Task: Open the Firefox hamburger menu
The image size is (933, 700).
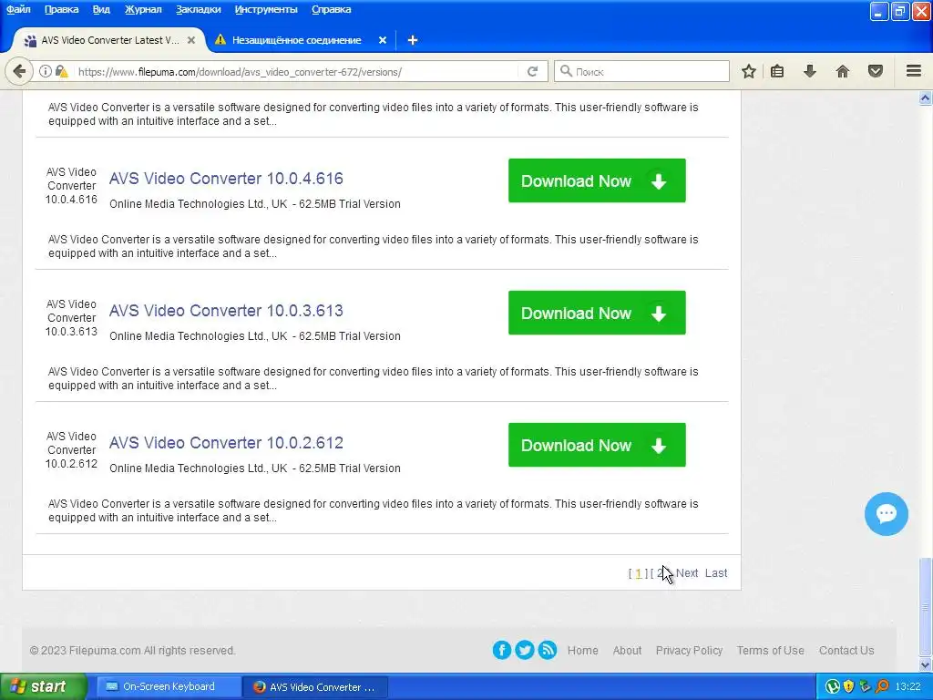Action: click(x=914, y=71)
